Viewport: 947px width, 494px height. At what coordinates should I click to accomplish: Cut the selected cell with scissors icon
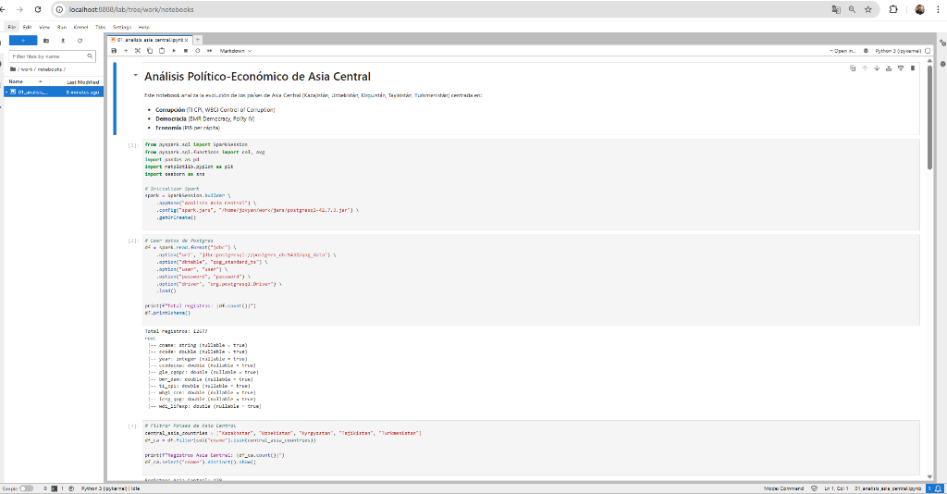pyautogui.click(x=138, y=51)
